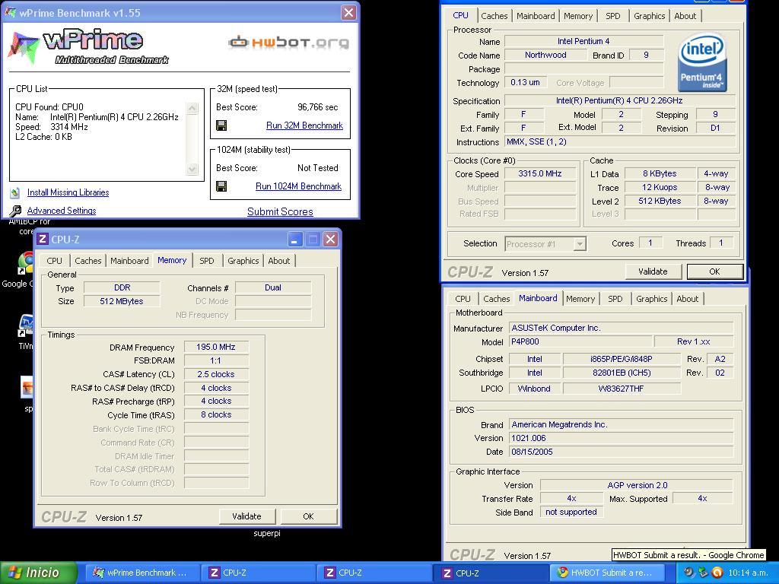The width and height of the screenshot is (779, 584).
Task: Open the sp desktop icon below TiVn
Action: coord(27,388)
